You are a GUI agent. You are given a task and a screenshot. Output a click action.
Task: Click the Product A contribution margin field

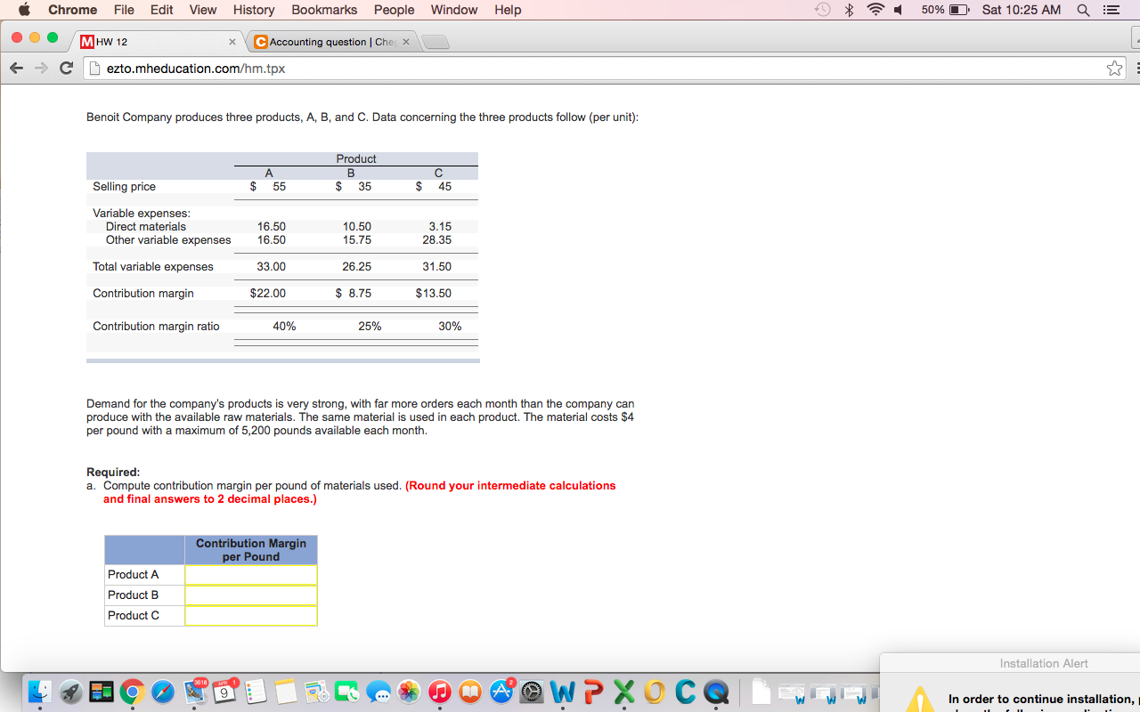tap(251, 575)
